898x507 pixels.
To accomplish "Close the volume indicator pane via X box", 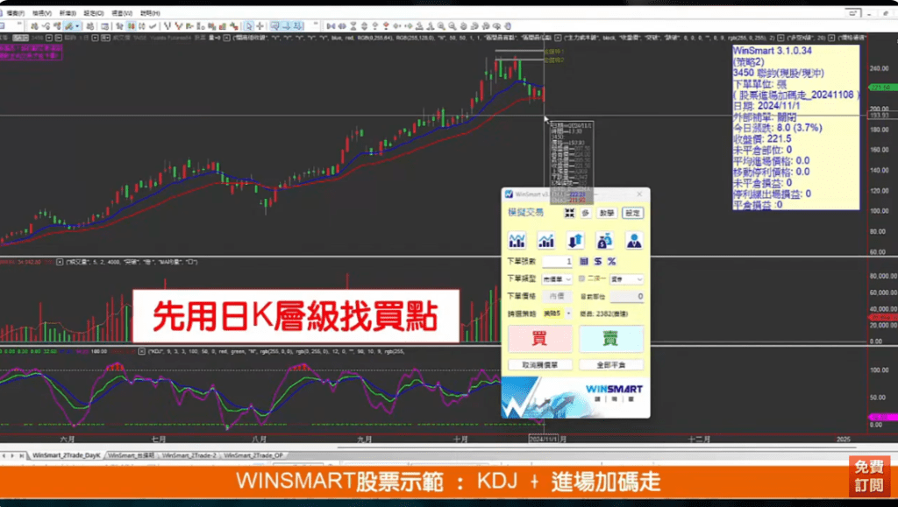I will (x=60, y=262).
